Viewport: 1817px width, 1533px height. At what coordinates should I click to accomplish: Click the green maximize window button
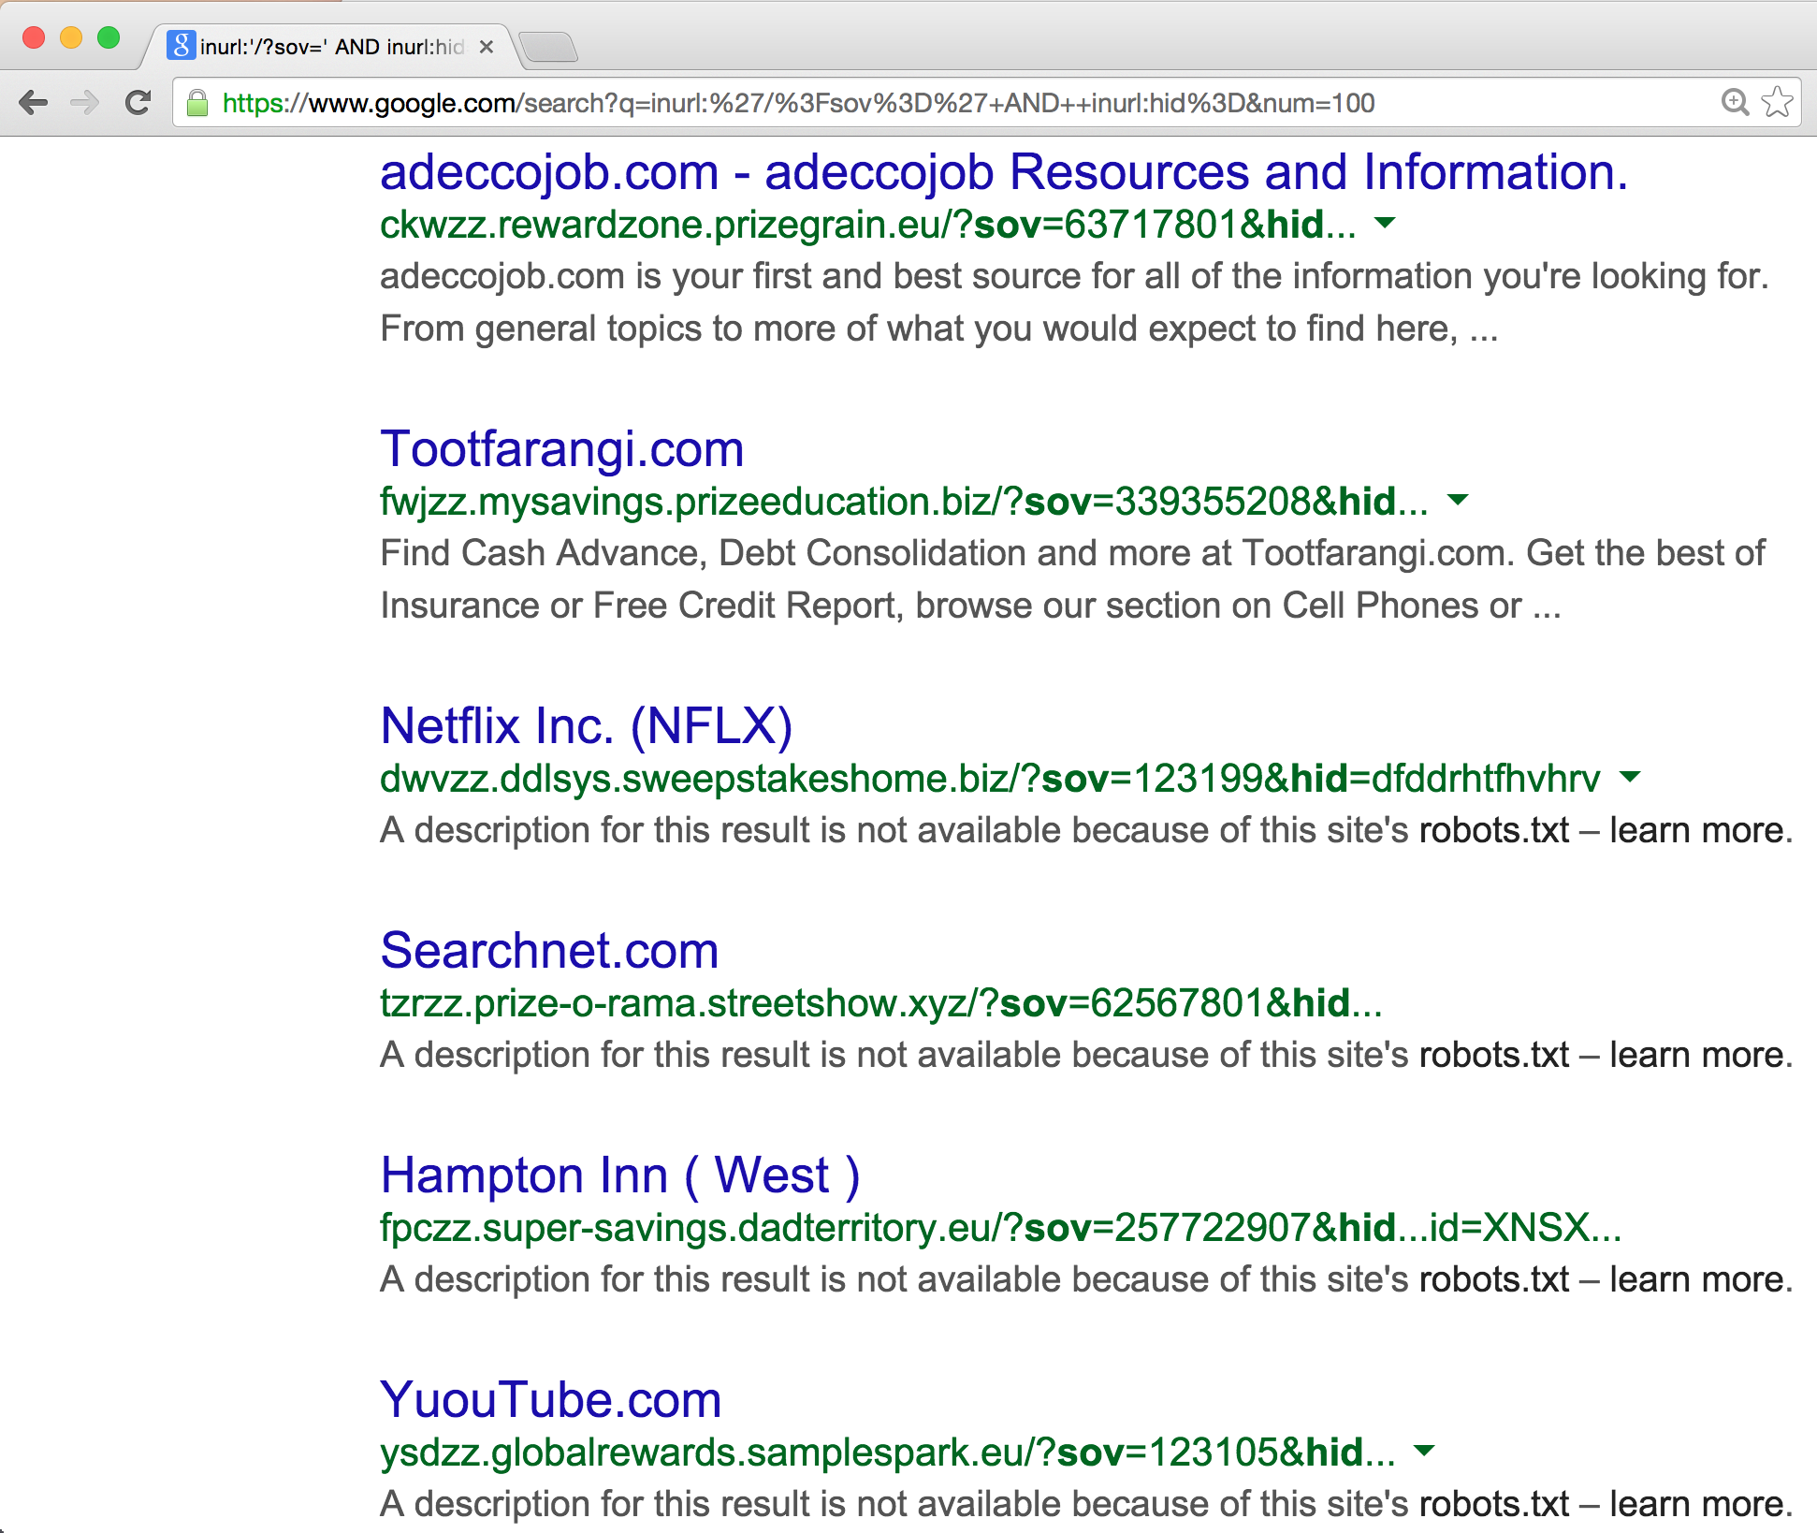tap(109, 37)
